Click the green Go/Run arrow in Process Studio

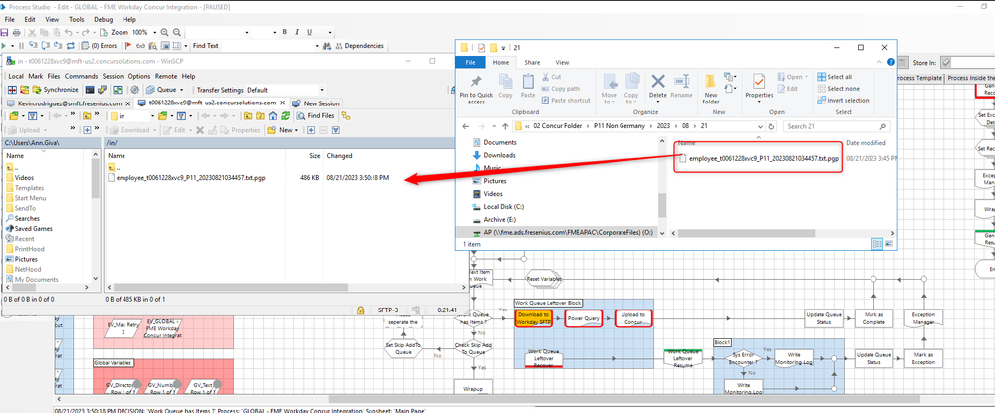pyautogui.click(x=4, y=46)
